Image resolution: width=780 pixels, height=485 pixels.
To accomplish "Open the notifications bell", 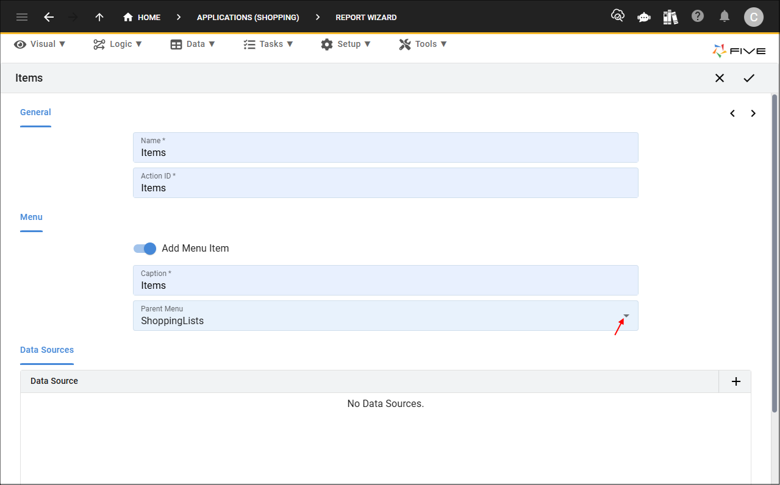I will 725,16.
